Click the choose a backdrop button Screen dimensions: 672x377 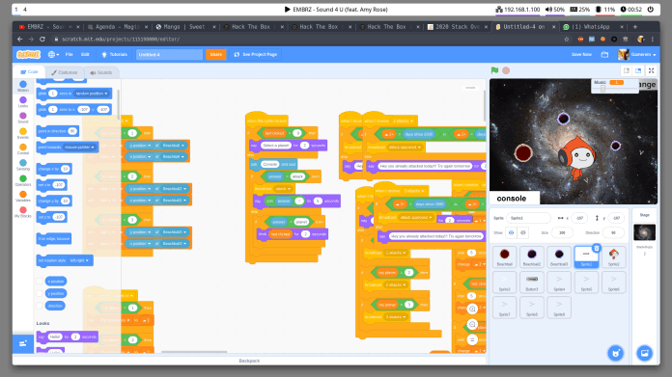pos(645,353)
